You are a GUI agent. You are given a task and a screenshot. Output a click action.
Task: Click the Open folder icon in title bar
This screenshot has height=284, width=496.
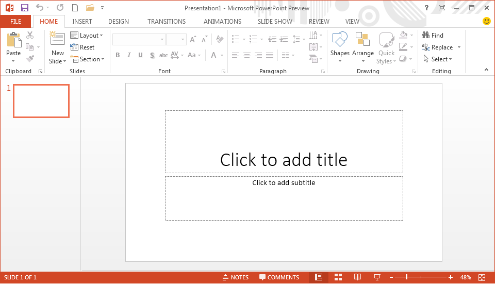tap(90, 8)
